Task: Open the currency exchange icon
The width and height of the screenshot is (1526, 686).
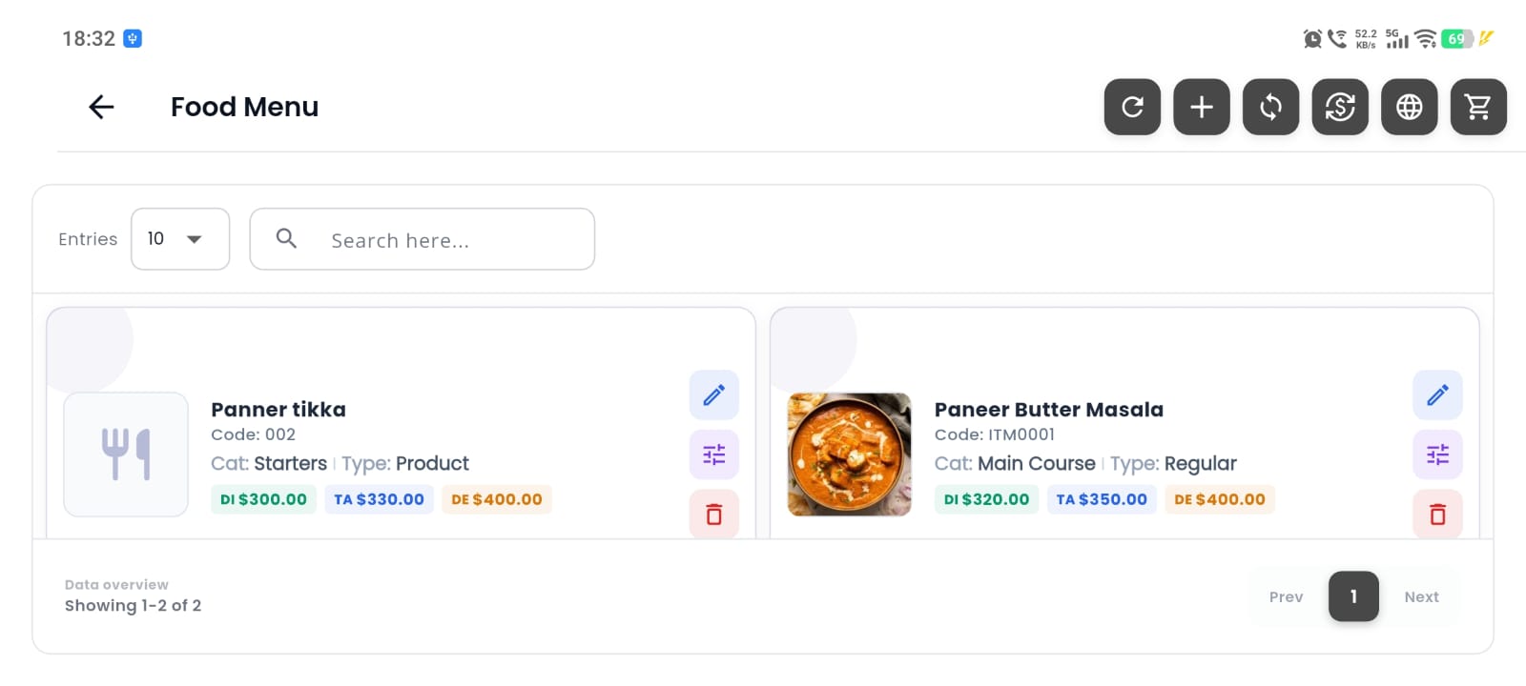Action: (1340, 107)
